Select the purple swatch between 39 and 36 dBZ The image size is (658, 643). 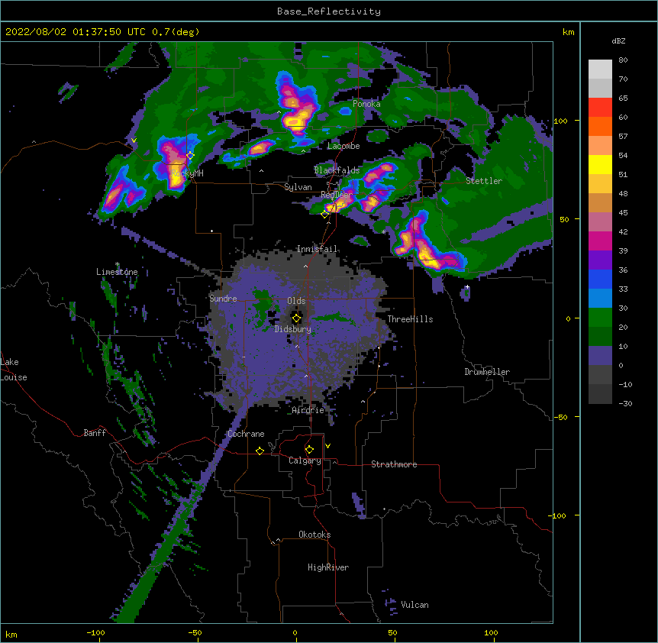pos(600,260)
